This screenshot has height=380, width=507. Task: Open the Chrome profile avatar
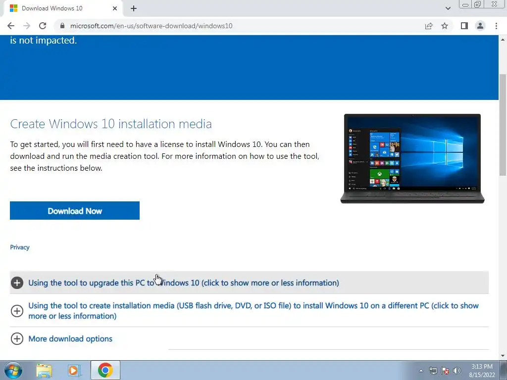coord(480,26)
